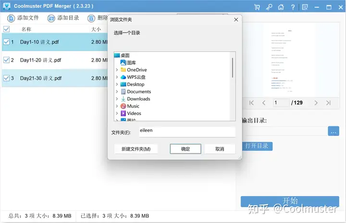Sort by 大小 column header
Screen dimensions: 346x223
pos(96,29)
